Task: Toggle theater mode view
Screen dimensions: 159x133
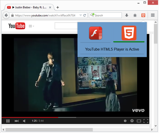Action: pyautogui.click(x=139, y=121)
